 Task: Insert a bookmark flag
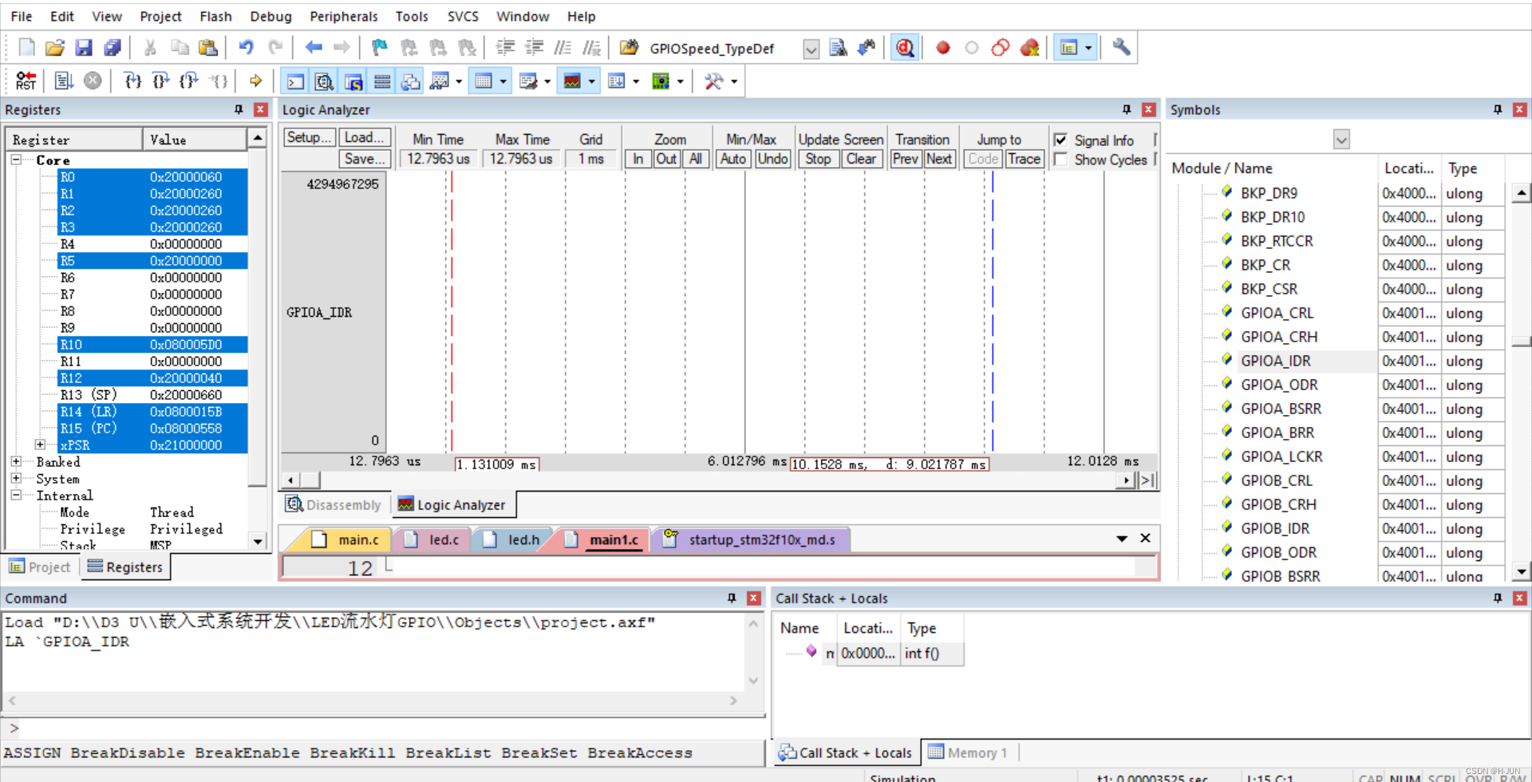[x=380, y=48]
